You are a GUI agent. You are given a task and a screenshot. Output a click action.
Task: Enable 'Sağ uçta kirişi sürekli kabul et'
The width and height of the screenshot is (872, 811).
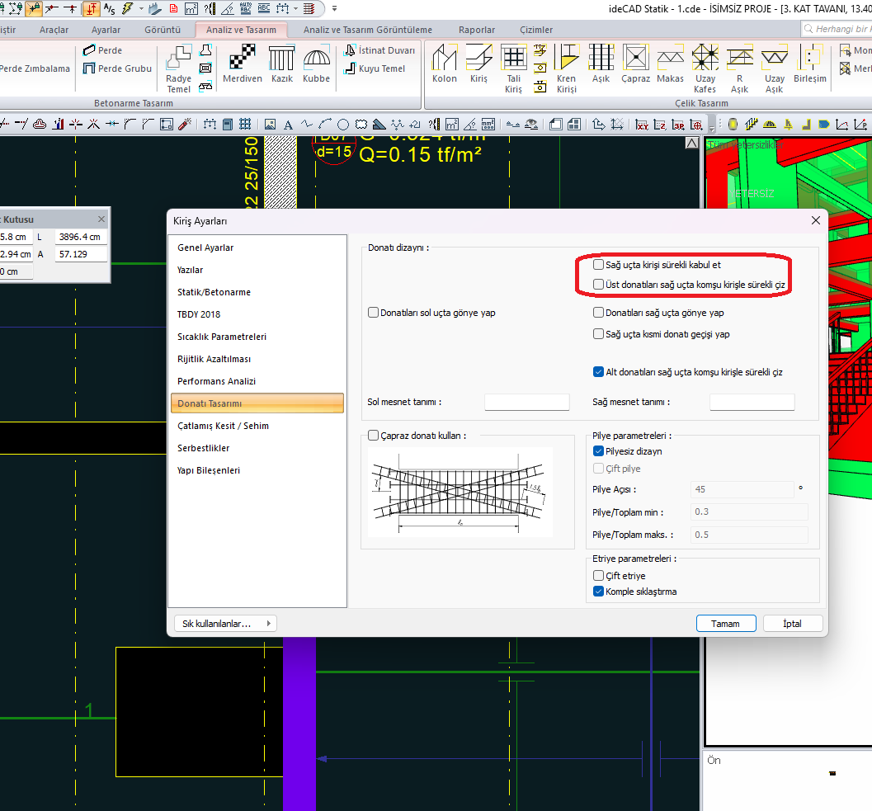(x=598, y=264)
